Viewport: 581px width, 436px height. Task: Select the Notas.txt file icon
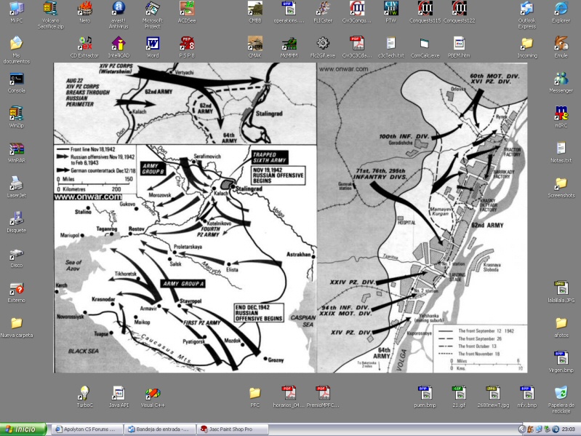[x=561, y=148]
